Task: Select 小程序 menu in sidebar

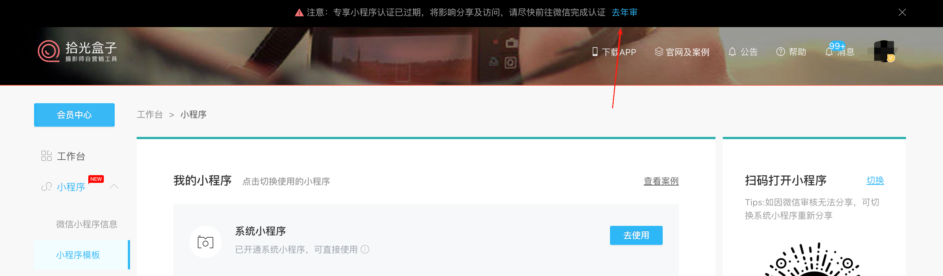Action: pyautogui.click(x=71, y=187)
